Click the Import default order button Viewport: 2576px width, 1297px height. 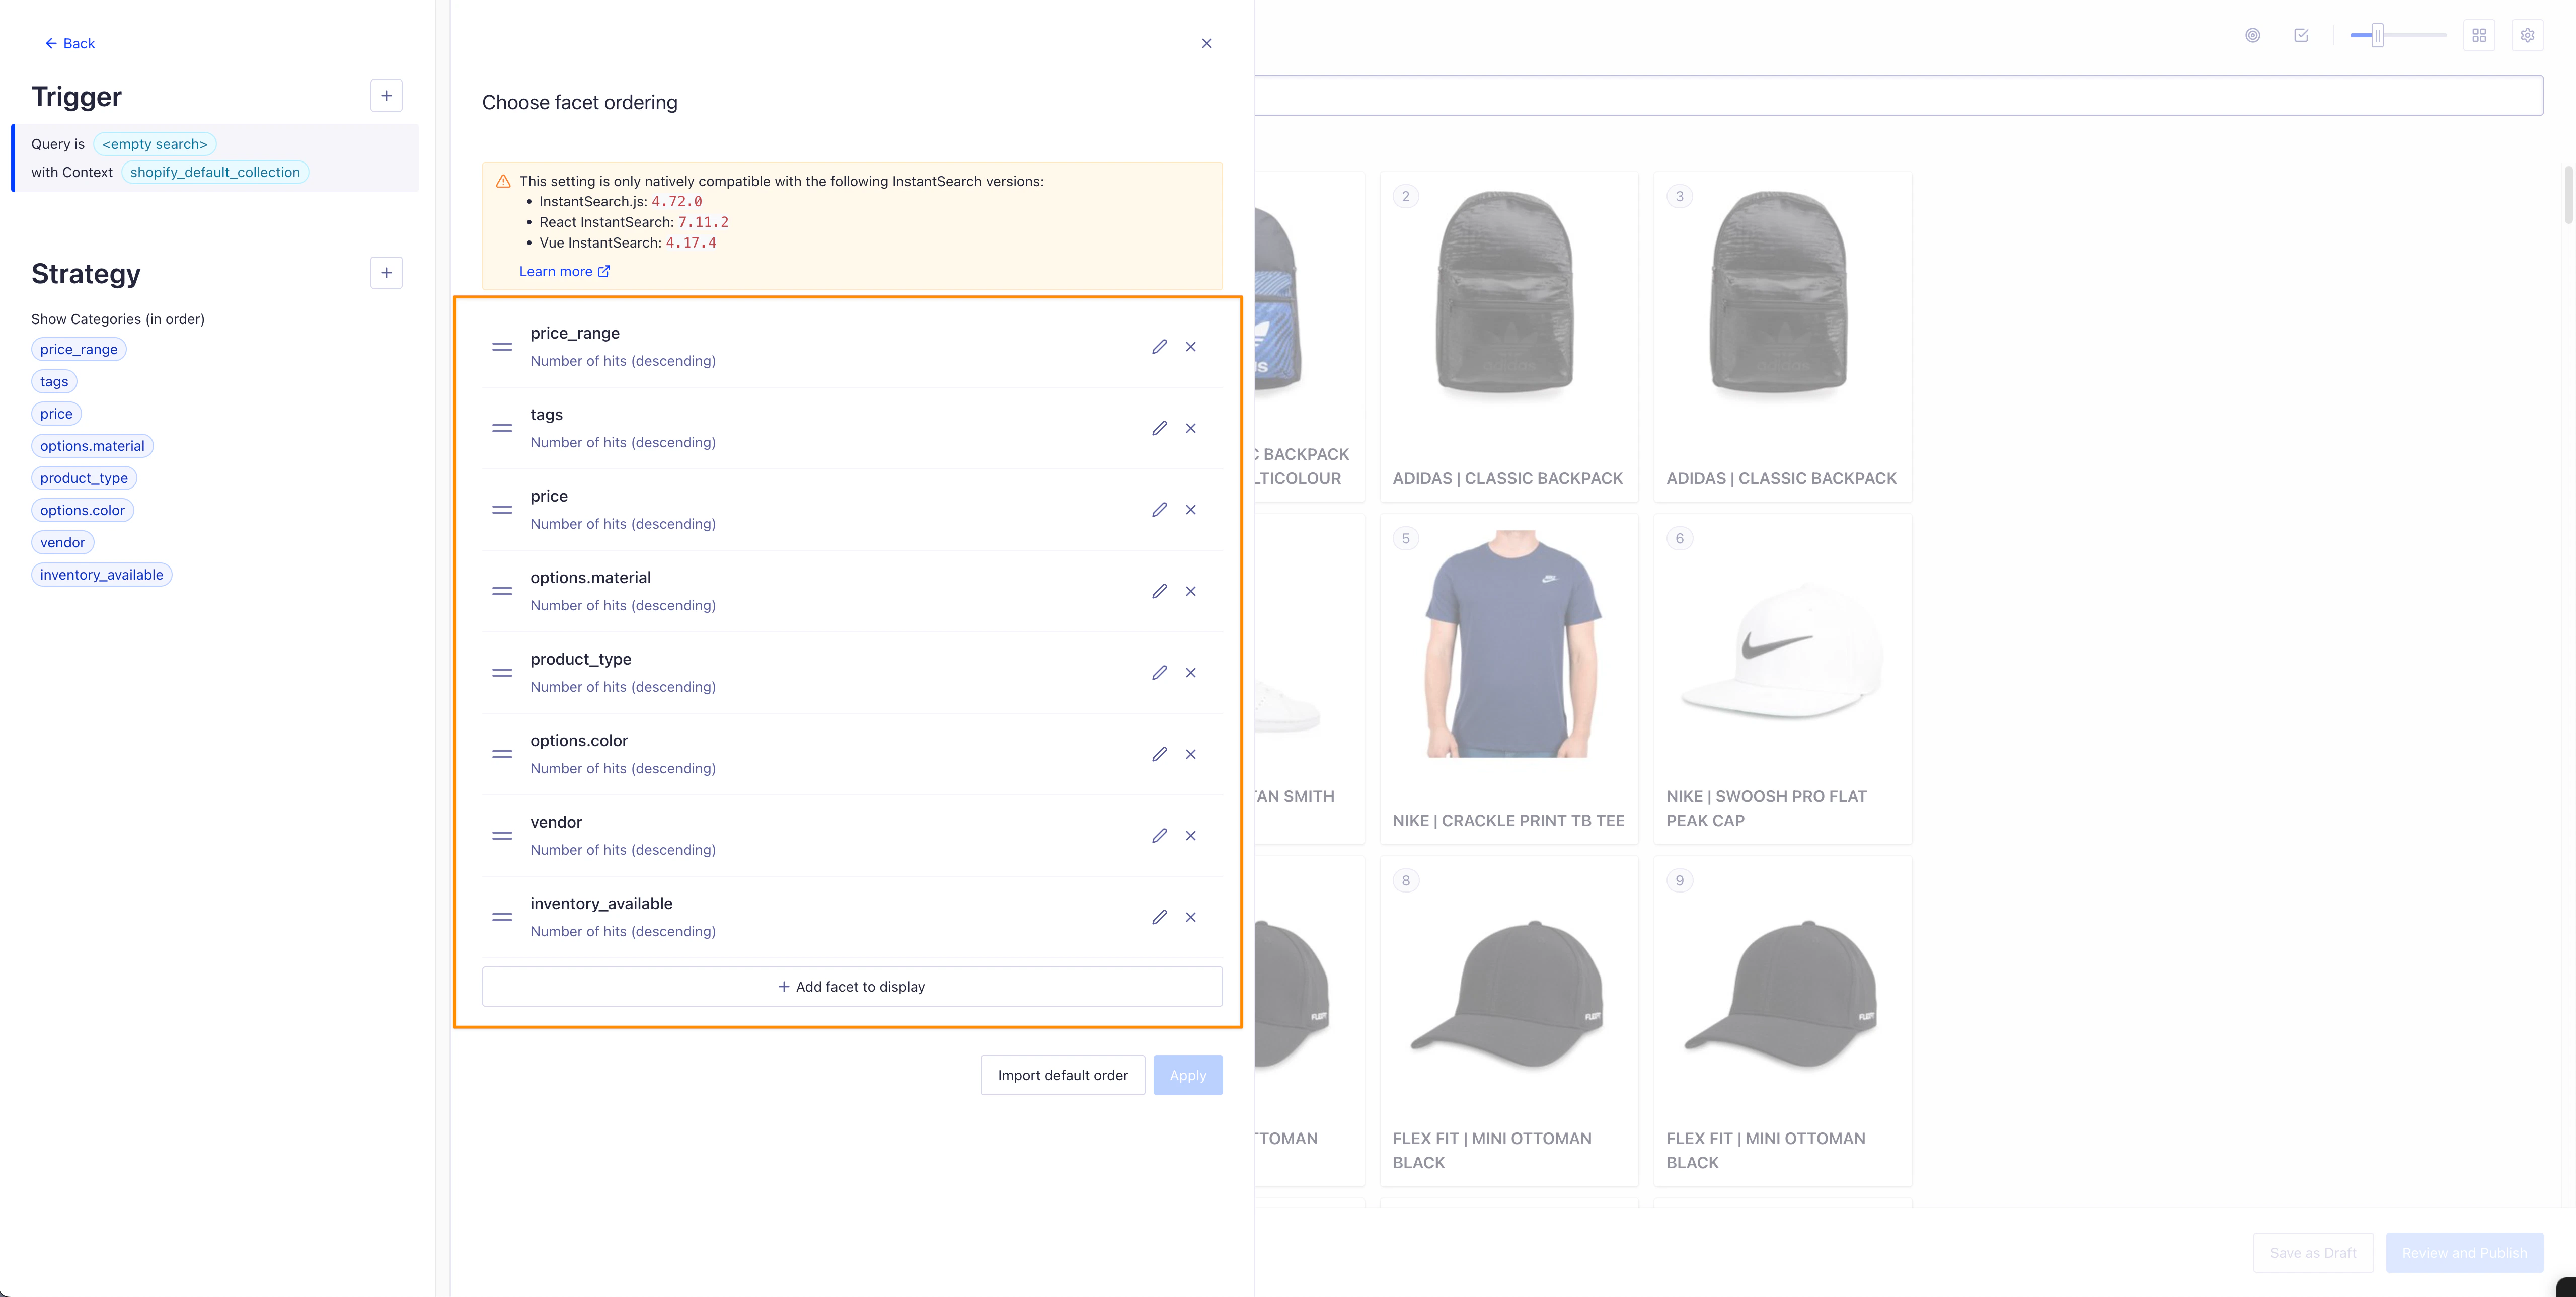[x=1062, y=1075]
